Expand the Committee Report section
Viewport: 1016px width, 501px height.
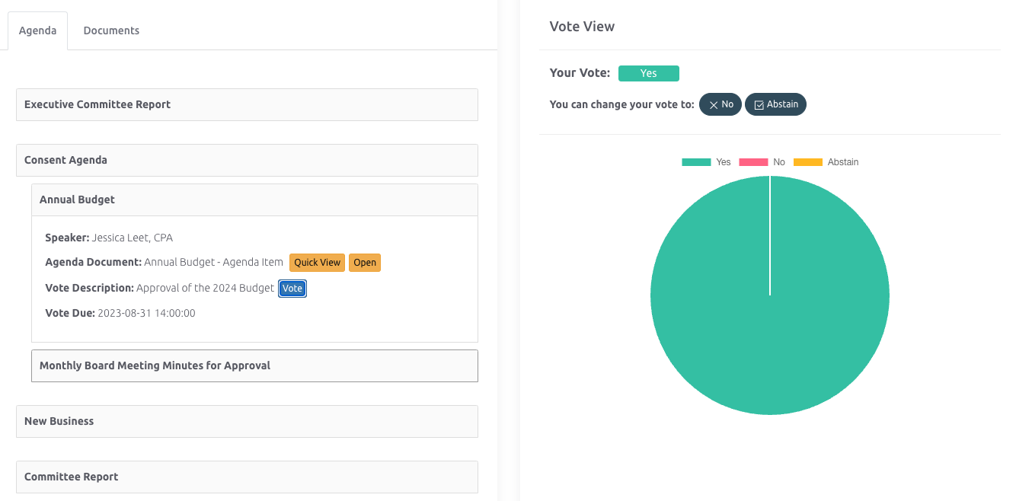pyautogui.click(x=247, y=477)
